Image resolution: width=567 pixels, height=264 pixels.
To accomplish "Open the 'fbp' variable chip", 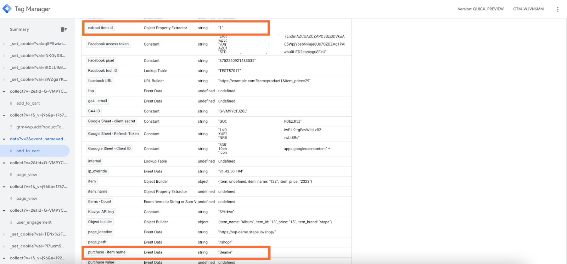I will point(91,91).
